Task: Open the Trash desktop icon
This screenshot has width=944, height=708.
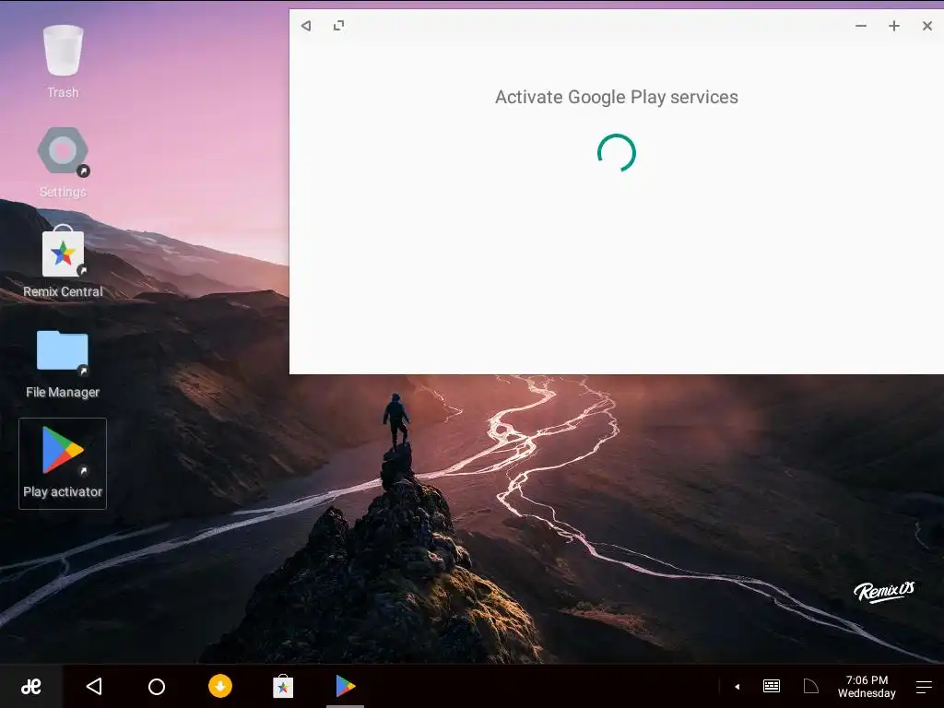Action: (x=63, y=62)
